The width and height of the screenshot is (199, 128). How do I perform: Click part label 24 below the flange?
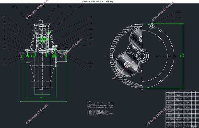[91, 68]
